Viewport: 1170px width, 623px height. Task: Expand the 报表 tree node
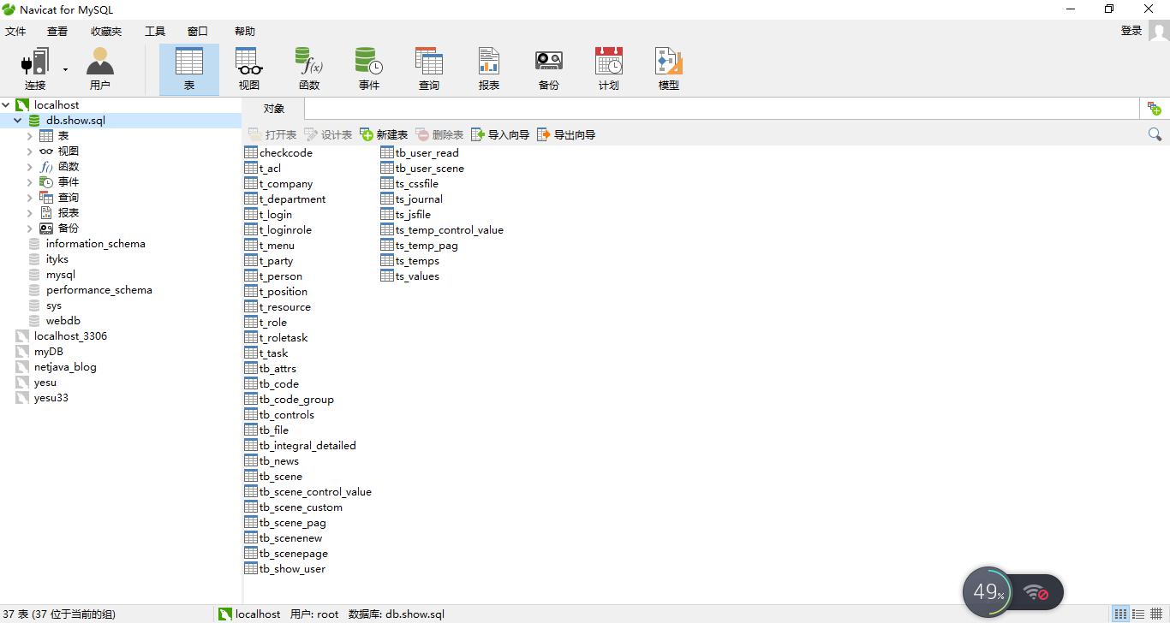click(30, 213)
